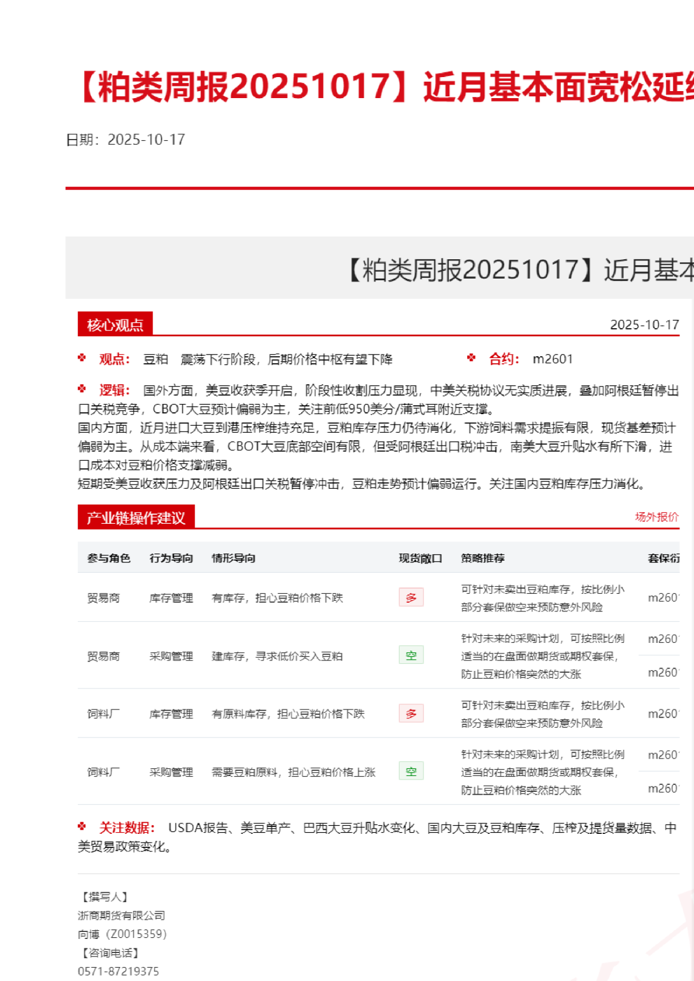Click the 情形导向 column header
694x981 pixels.
coord(233,558)
